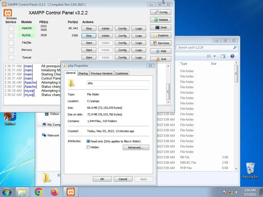Viewport: 263px width, 197px height.
Task: Click the XAMPP log scroll-up arrow
Action: click(x=168, y=66)
